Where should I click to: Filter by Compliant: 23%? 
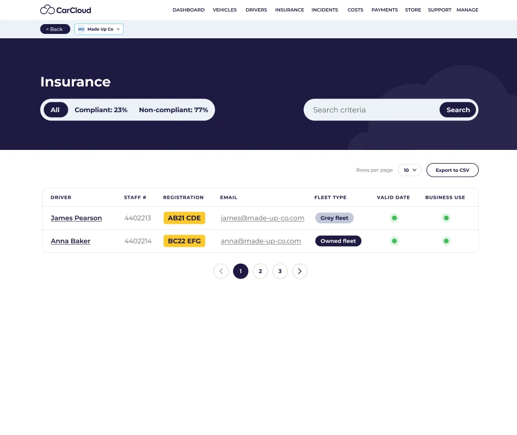tap(101, 110)
